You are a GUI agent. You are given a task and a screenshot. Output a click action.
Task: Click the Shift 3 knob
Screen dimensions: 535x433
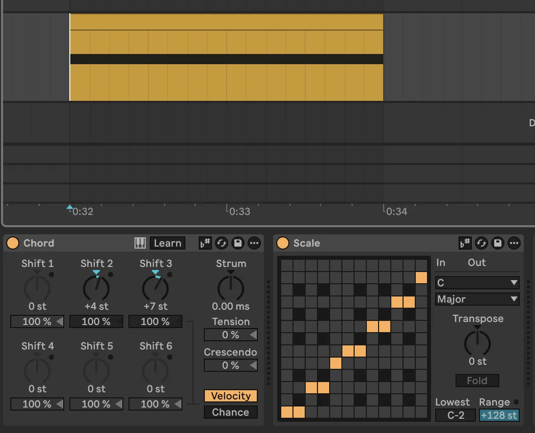click(x=155, y=288)
